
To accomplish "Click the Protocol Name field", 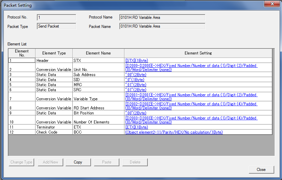I will tap(162, 17).
